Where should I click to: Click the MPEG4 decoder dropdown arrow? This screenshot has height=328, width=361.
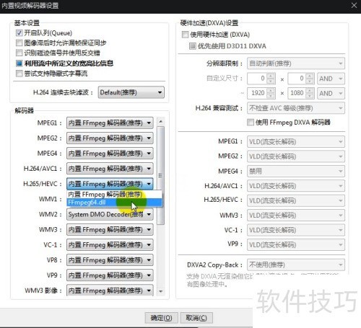coord(149,154)
